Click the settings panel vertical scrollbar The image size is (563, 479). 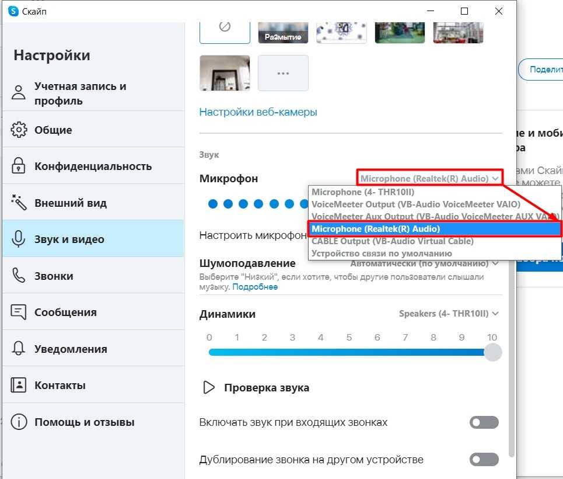[x=511, y=358]
